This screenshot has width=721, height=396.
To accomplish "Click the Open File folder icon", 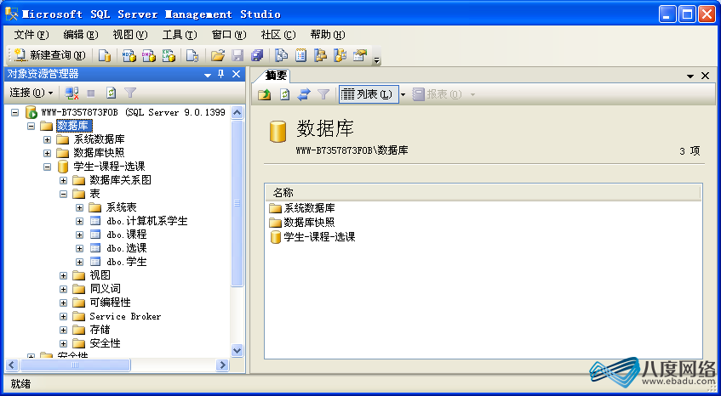I will coord(218,56).
